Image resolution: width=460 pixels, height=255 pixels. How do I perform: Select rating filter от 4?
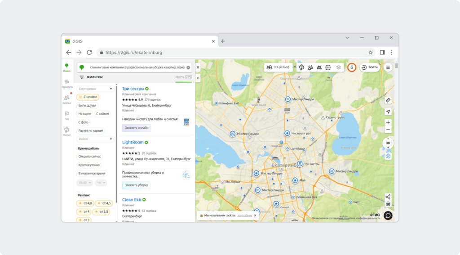(x=84, y=211)
